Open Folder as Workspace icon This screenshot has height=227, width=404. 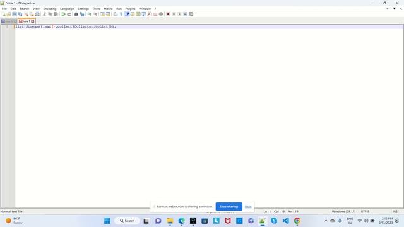(155, 14)
